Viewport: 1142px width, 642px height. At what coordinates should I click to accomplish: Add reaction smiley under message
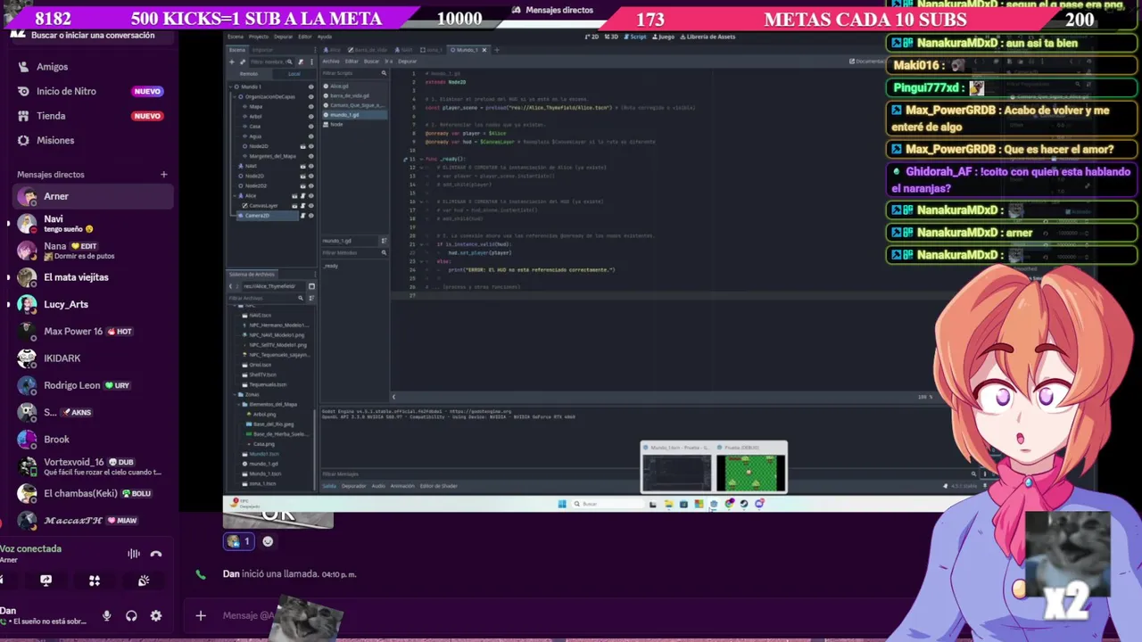(268, 541)
